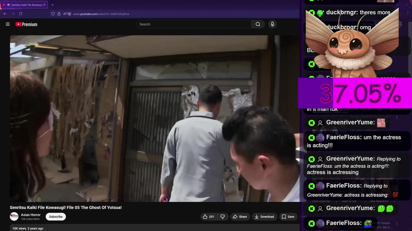The width and height of the screenshot is (412, 231).
Task: Click GreenriverYume reply 'actress is actressing'
Action: point(357,166)
